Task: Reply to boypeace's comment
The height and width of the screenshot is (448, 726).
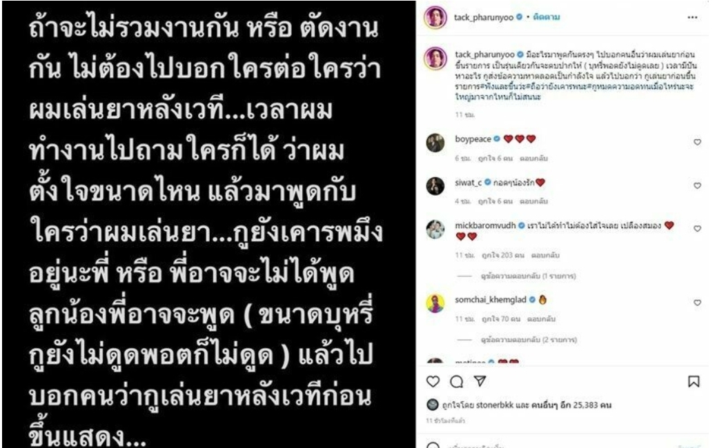Action: [533, 158]
